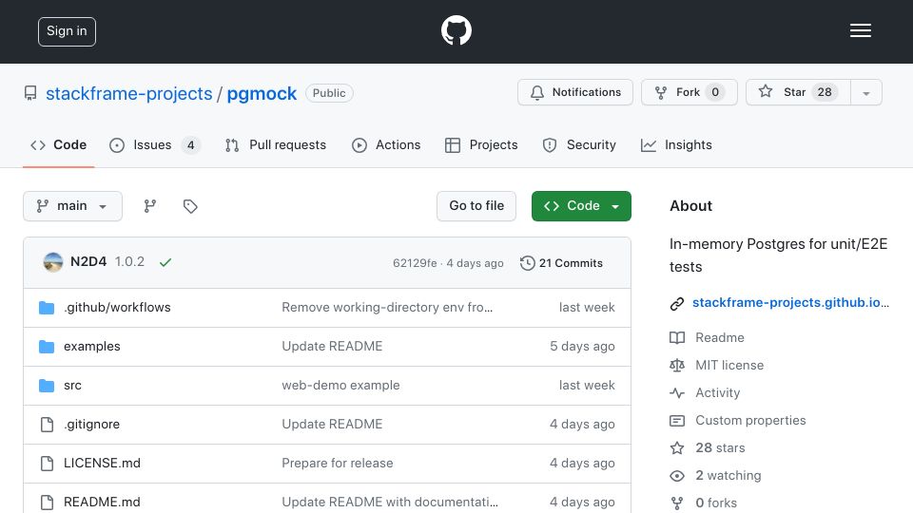Expand the star lists dropdown arrow

point(865,93)
